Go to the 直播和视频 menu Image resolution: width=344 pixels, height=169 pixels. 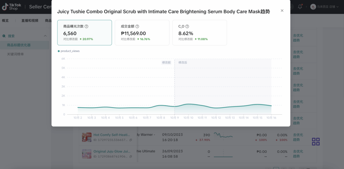[x=30, y=20]
